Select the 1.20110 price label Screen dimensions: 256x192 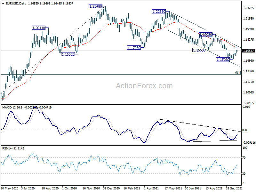(x=38, y=28)
